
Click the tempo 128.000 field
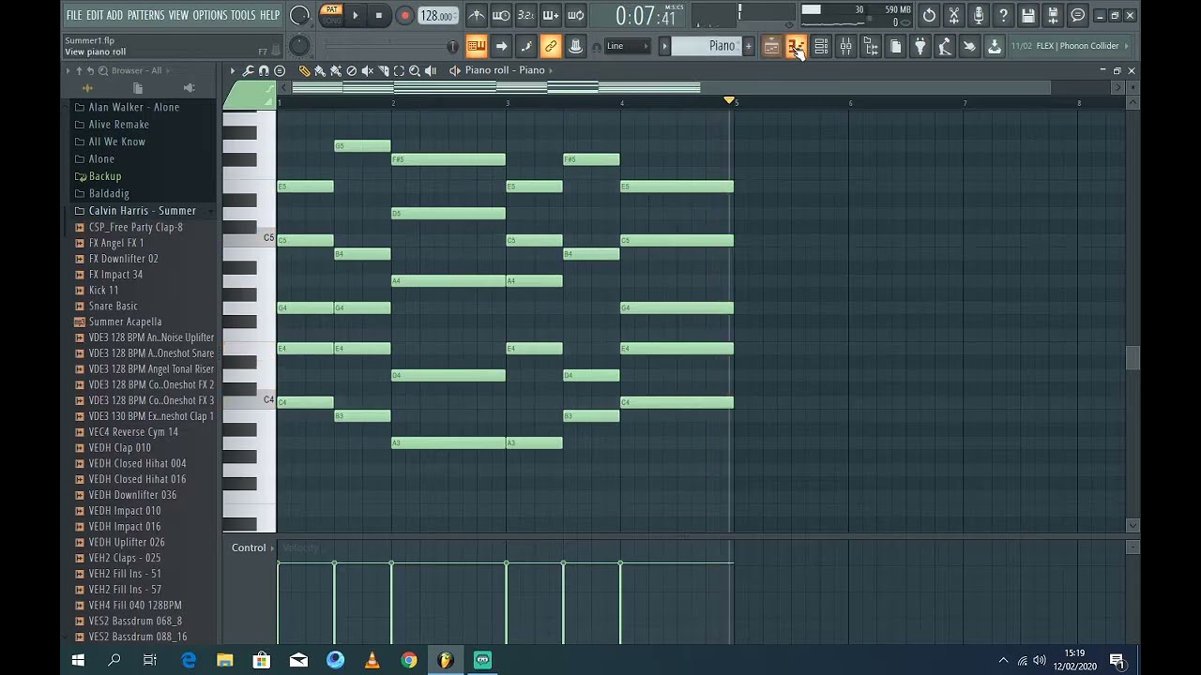437,15
